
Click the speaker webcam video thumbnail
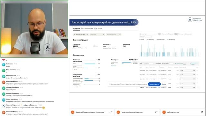tap(34, 29)
